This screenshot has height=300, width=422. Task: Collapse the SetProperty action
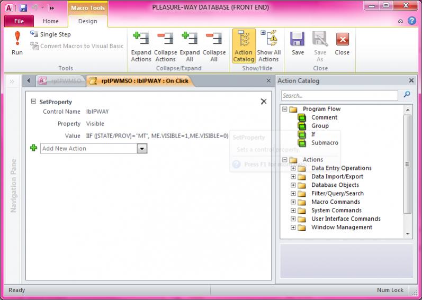click(x=33, y=102)
